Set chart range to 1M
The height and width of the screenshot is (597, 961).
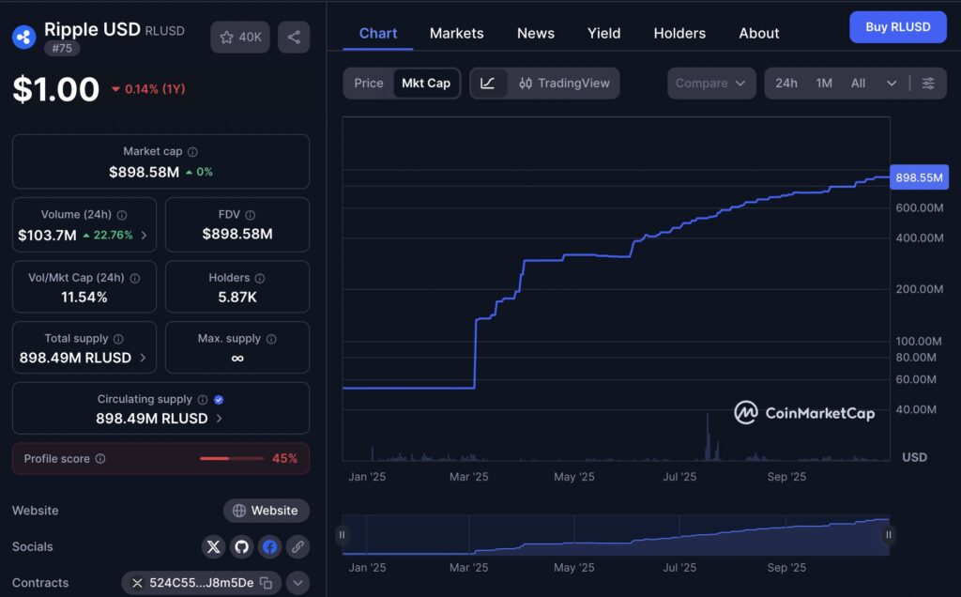click(824, 84)
